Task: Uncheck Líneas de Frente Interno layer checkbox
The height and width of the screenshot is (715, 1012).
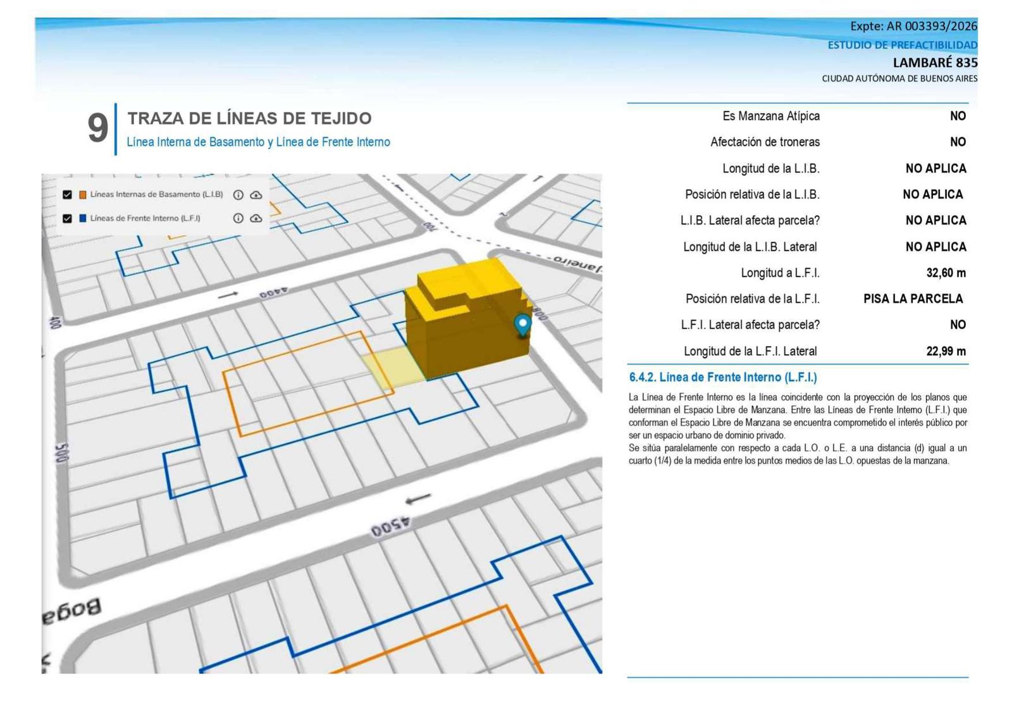Action: [67, 218]
